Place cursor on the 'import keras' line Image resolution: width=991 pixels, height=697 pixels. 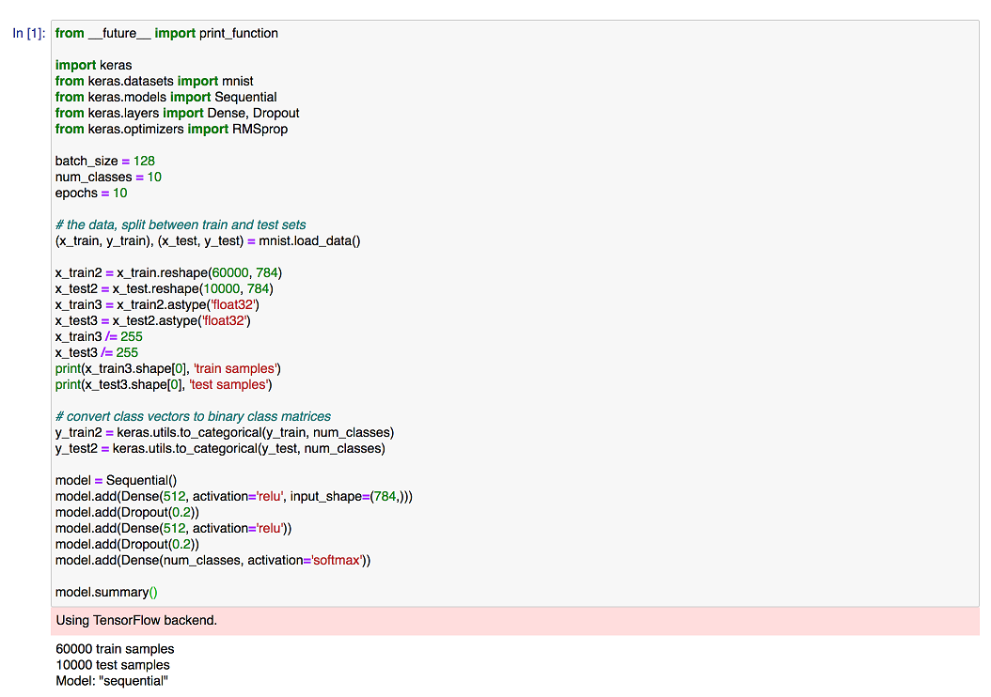(x=94, y=66)
